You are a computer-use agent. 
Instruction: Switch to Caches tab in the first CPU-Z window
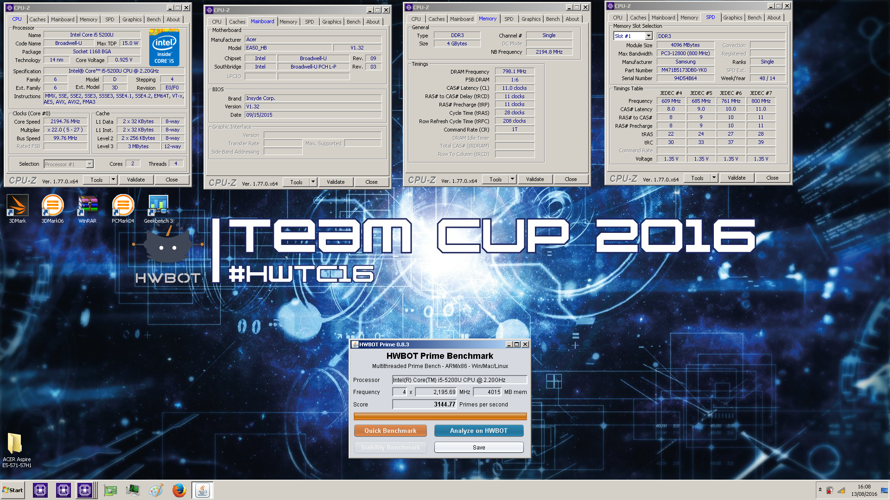38,19
